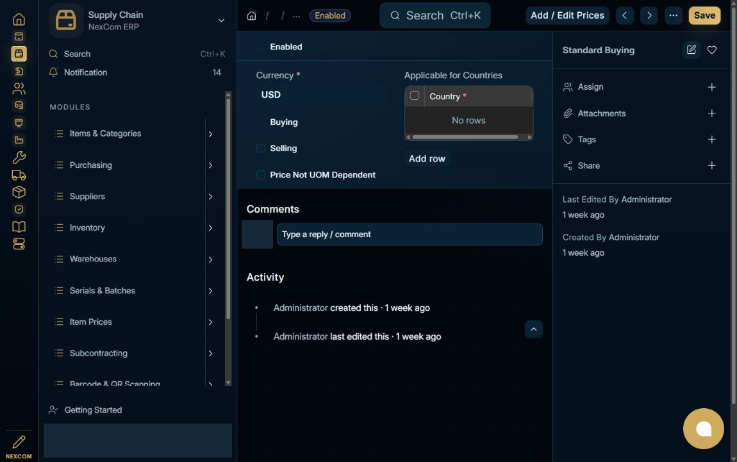Click the Share network icon

[x=568, y=165]
